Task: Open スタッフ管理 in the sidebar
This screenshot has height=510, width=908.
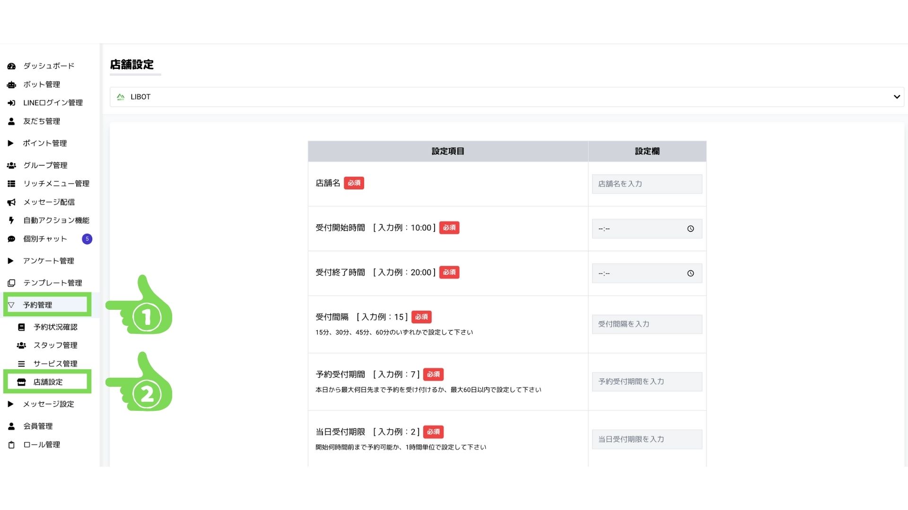Action: [55, 345]
